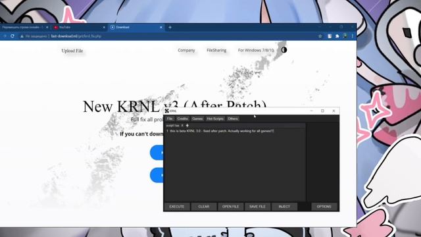Select the script1.lua tab
421x237 pixels.
(172, 126)
